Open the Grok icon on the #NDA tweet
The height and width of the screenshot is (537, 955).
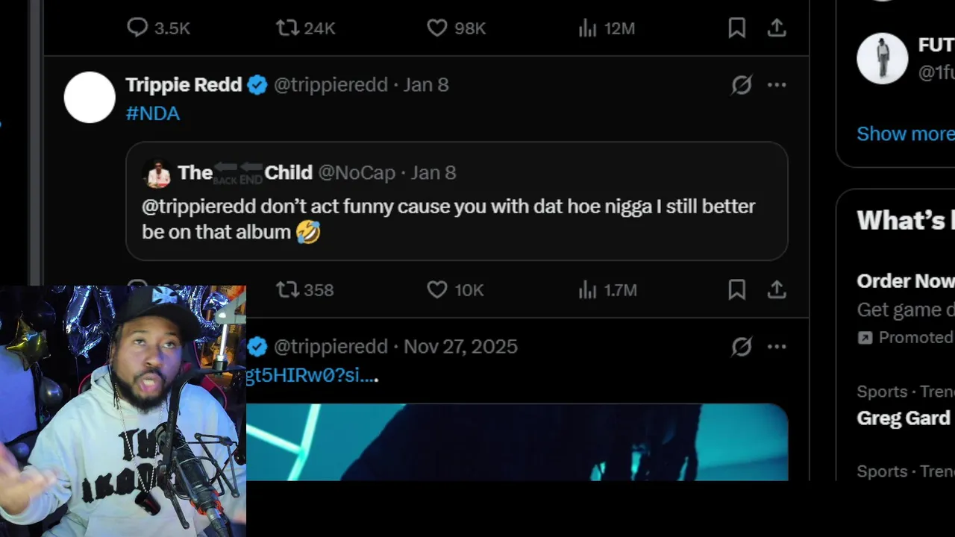tap(741, 85)
